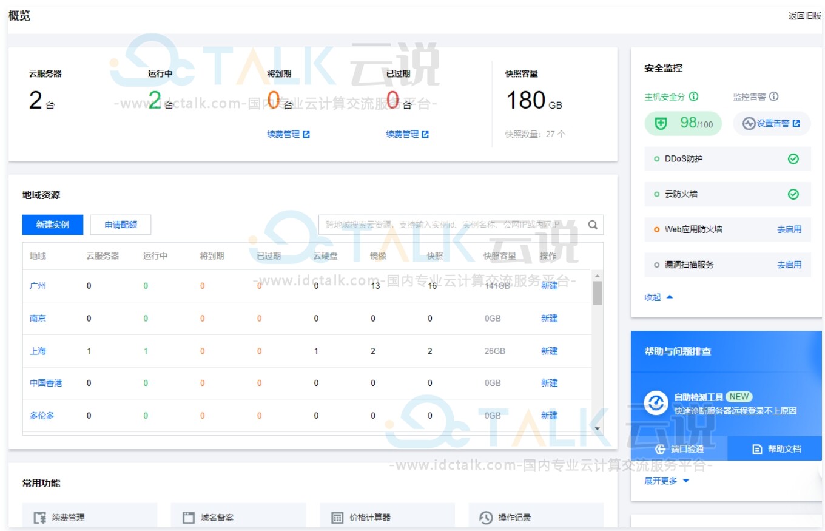Screen dimensions: 825x531
Task: Click the table scrollbar down arrow
Action: (x=598, y=429)
